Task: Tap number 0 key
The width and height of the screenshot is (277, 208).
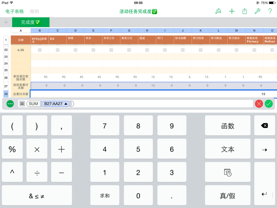Action: click(138, 195)
